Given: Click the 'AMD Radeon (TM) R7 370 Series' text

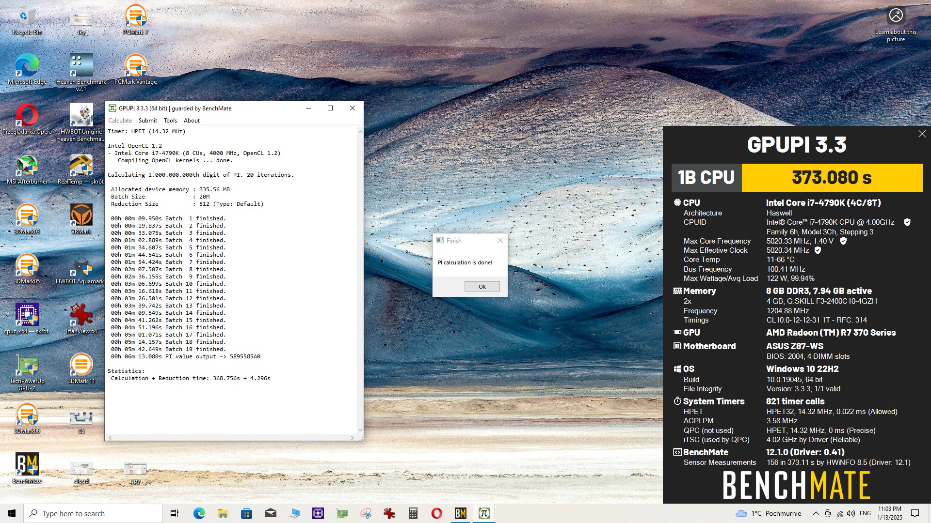Looking at the screenshot, I should [x=831, y=333].
